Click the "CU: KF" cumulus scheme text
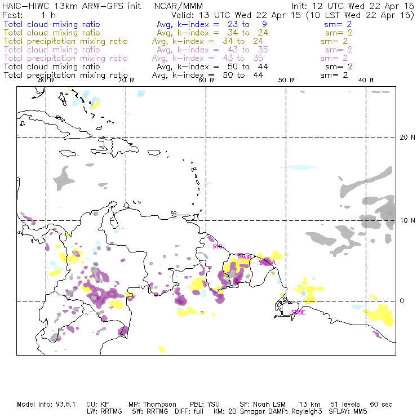Viewport: 417px width, 417px height. point(97,405)
